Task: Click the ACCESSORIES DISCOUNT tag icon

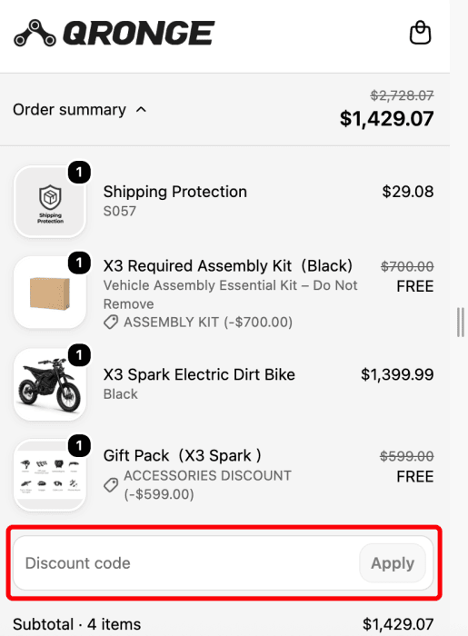Action: [x=111, y=484]
